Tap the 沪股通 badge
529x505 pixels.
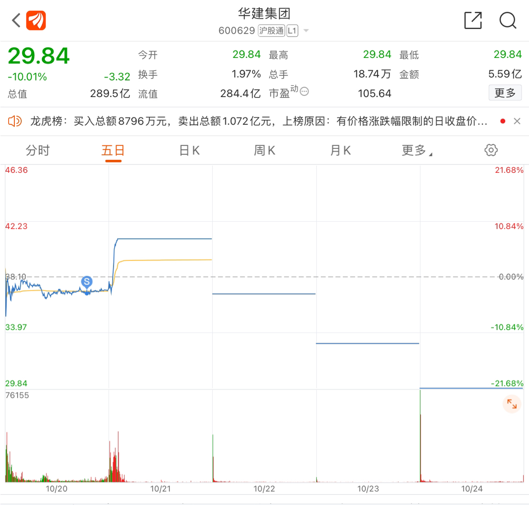272,30
